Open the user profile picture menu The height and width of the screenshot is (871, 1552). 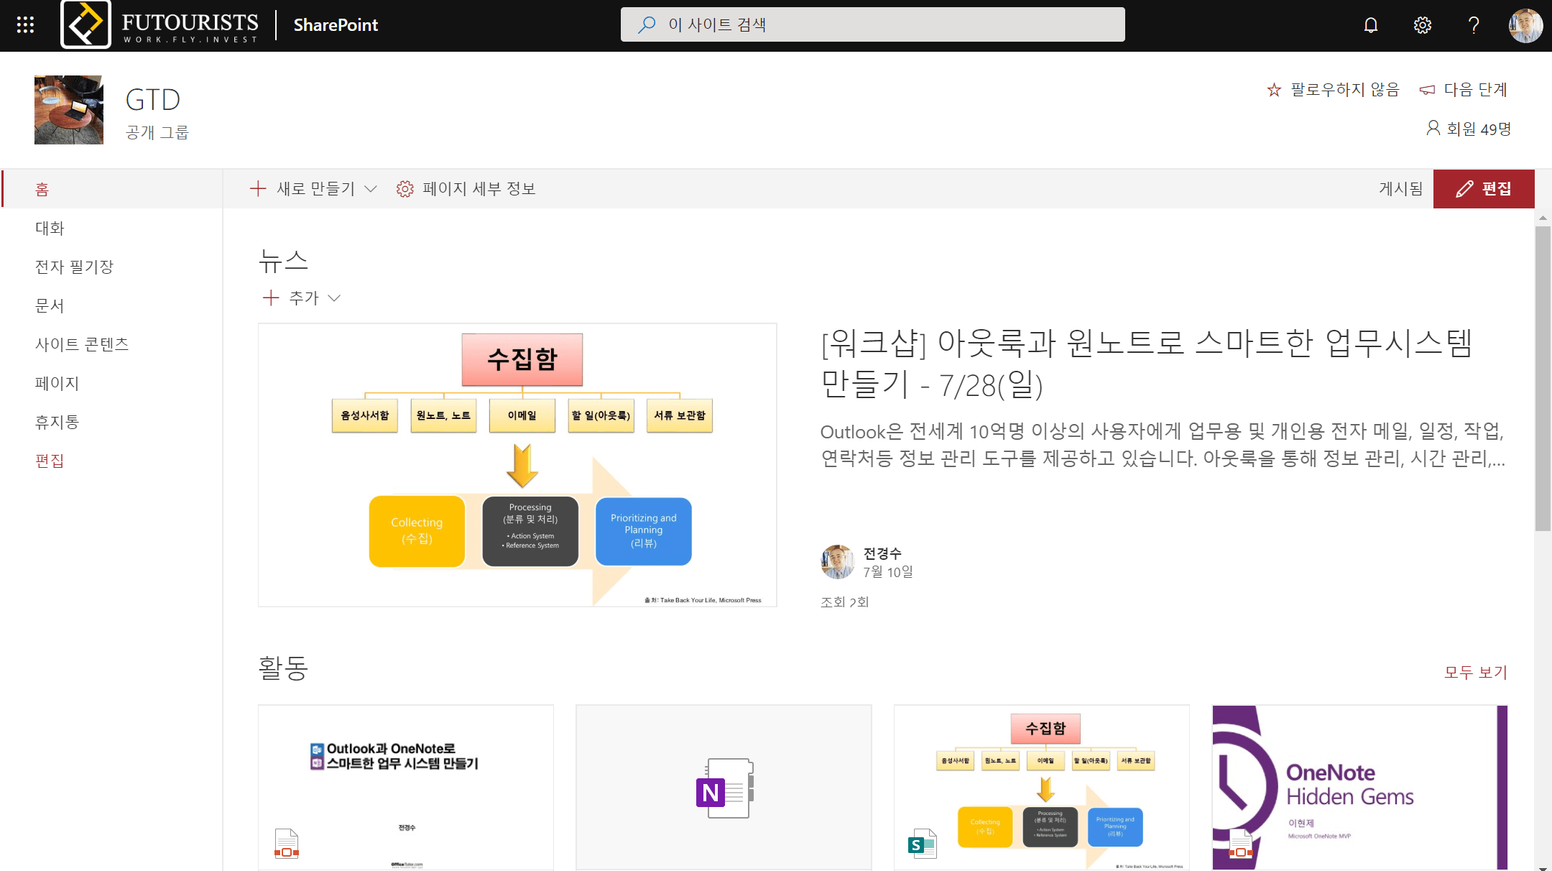tap(1525, 25)
